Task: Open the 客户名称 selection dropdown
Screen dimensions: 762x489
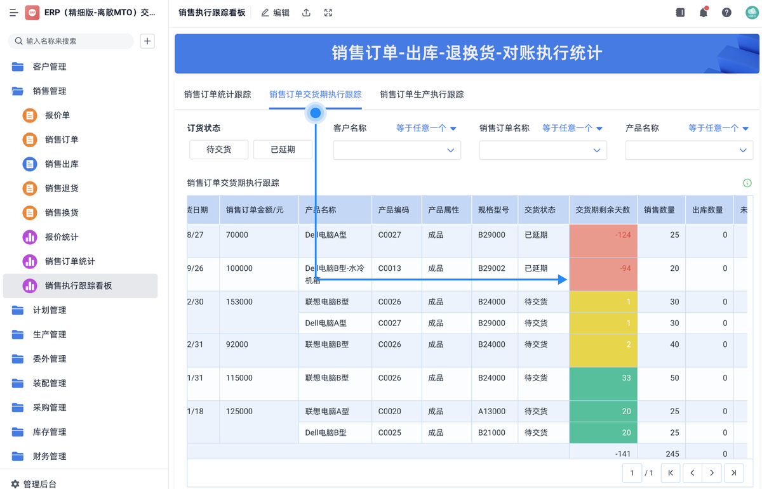Action: pyautogui.click(x=396, y=150)
